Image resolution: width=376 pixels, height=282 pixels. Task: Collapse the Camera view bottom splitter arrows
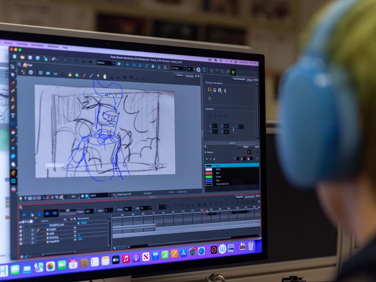point(153,197)
